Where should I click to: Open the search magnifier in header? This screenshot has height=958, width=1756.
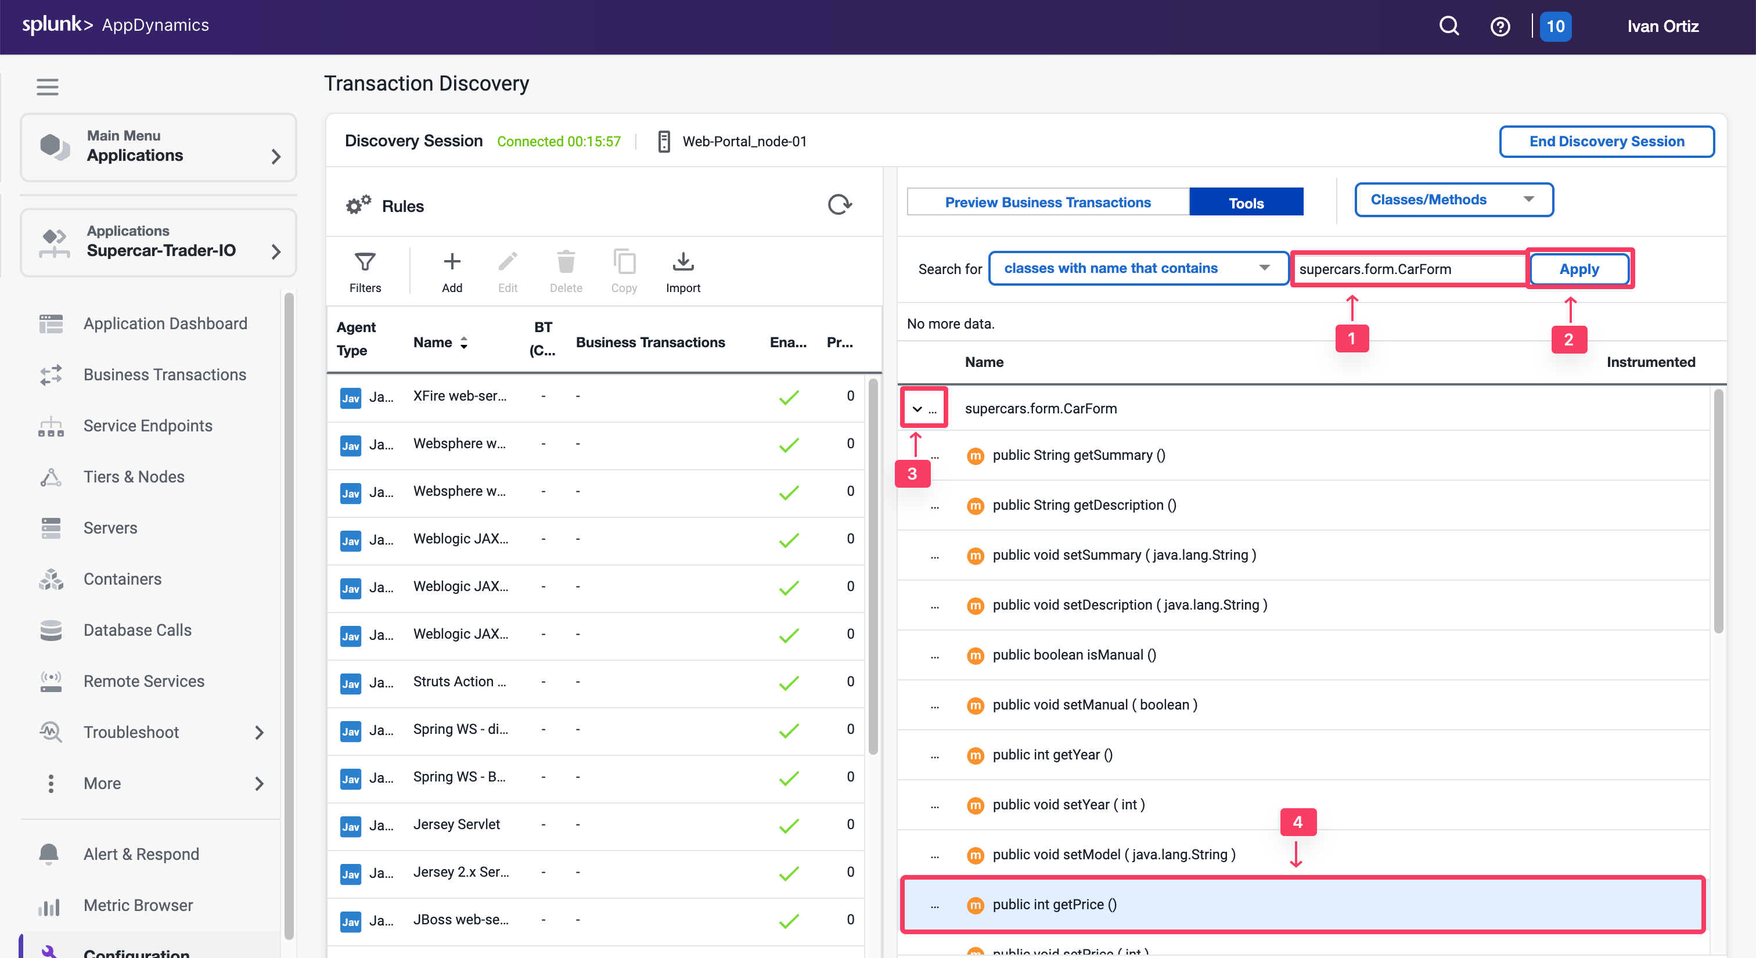1449,27
